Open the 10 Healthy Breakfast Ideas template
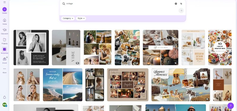 point(220,48)
